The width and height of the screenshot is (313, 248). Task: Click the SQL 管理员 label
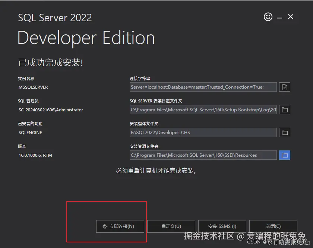[28, 101]
